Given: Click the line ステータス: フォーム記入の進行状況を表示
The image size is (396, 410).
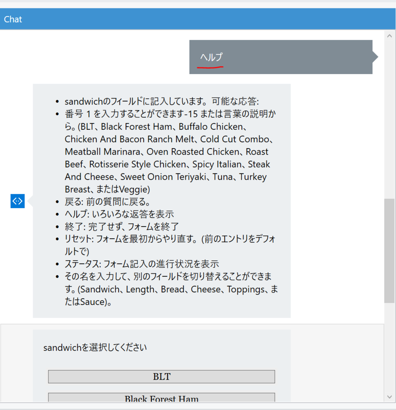Looking at the screenshot, I should click(142, 264).
